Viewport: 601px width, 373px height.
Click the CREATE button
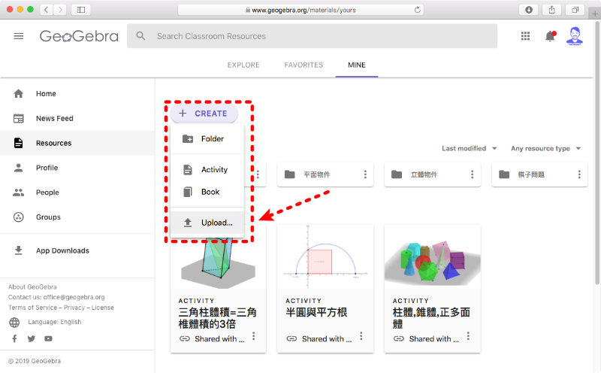204,114
